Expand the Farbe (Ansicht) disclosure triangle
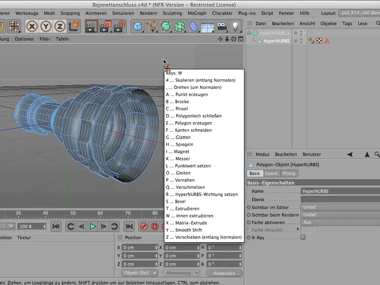 (298, 229)
